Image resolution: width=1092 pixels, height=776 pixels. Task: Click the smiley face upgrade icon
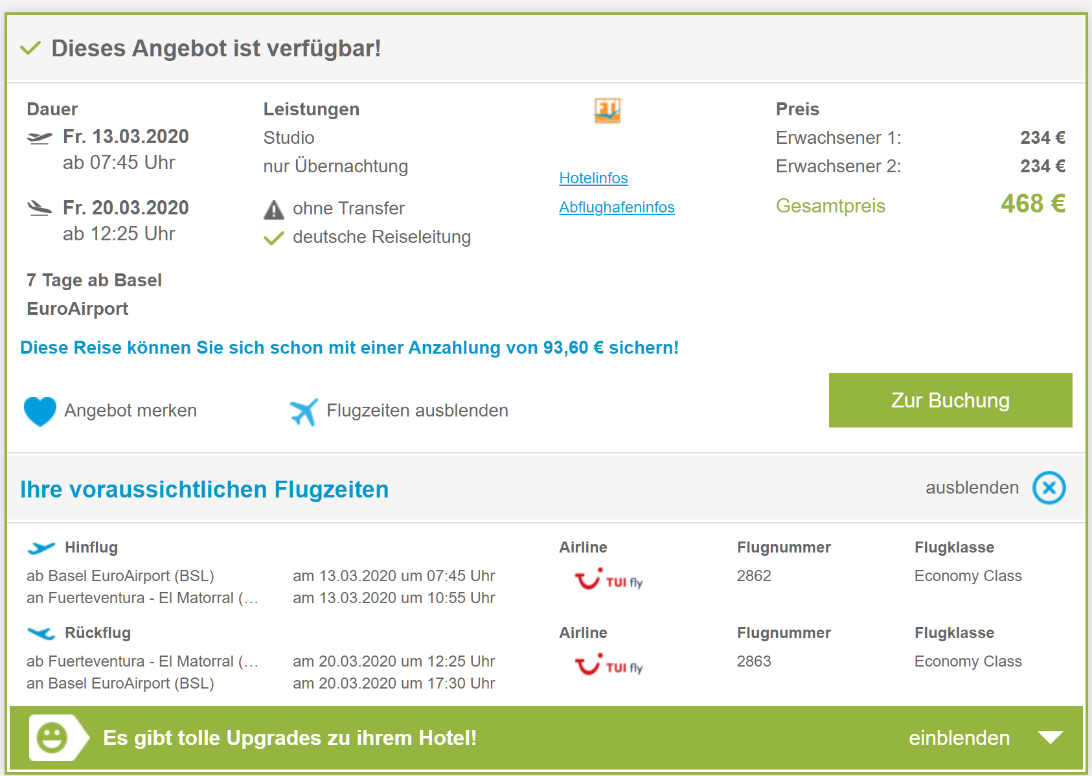(52, 738)
